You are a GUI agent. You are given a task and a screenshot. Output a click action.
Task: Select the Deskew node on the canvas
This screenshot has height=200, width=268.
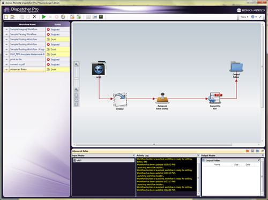120,101
